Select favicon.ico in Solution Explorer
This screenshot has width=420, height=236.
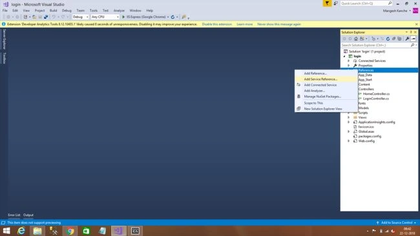366,127
